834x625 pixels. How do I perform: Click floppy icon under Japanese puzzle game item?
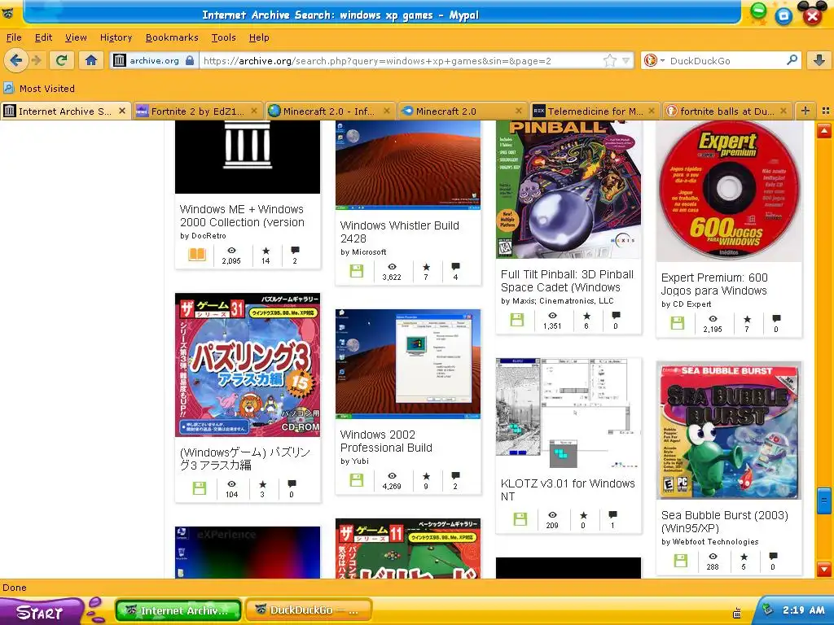click(200, 488)
